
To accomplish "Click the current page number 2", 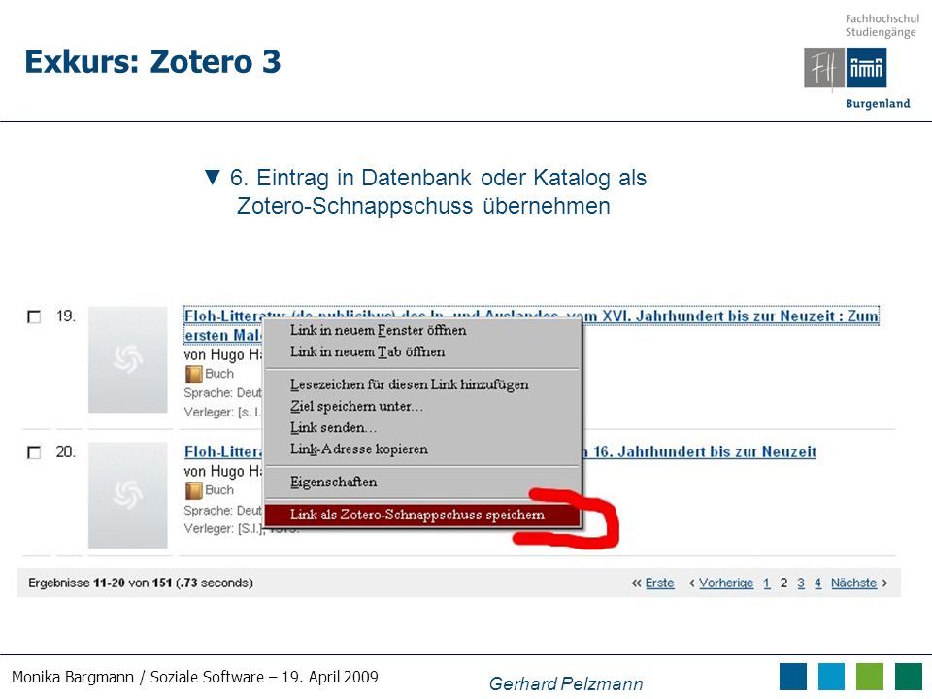I will click(784, 583).
